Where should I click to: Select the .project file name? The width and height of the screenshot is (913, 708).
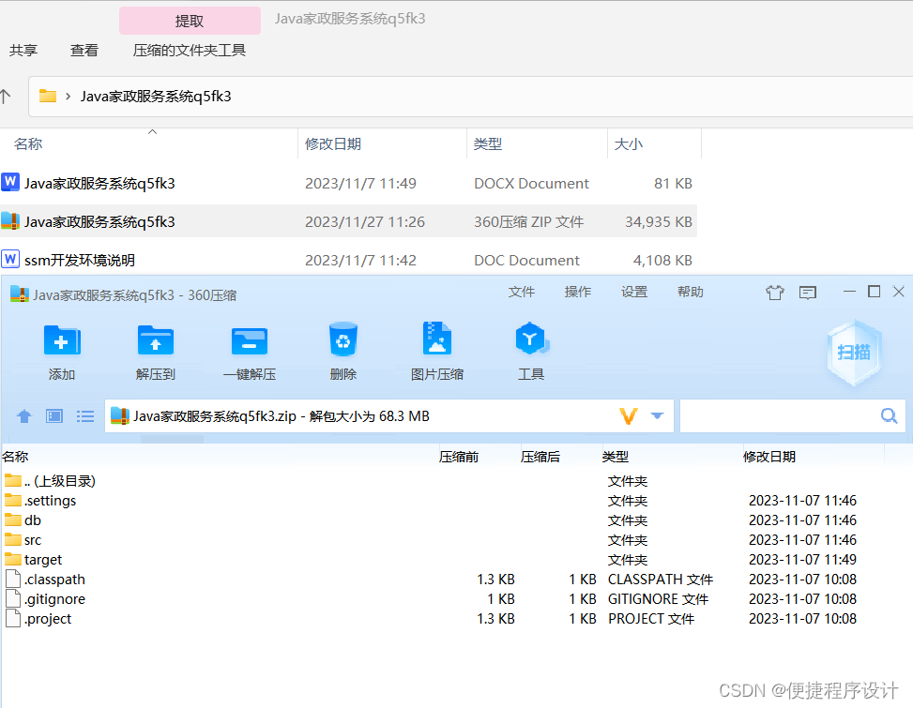(x=47, y=618)
